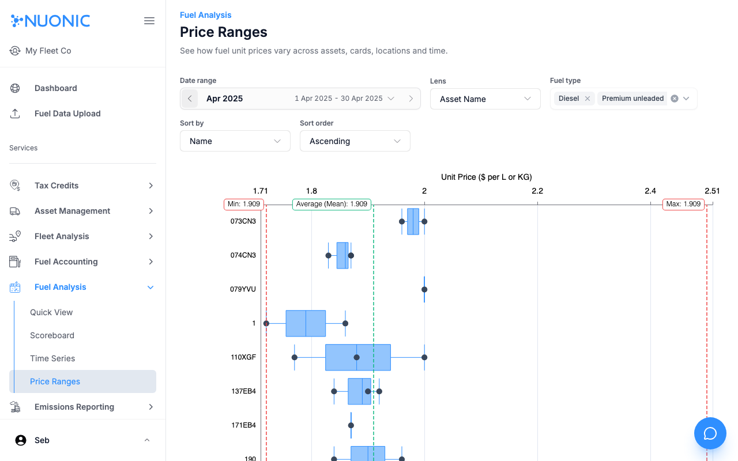This screenshot has height=461, width=738.
Task: Go to previous month in date range
Action: (190, 99)
